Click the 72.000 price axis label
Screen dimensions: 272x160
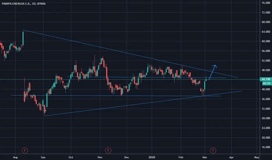pos(266,13)
